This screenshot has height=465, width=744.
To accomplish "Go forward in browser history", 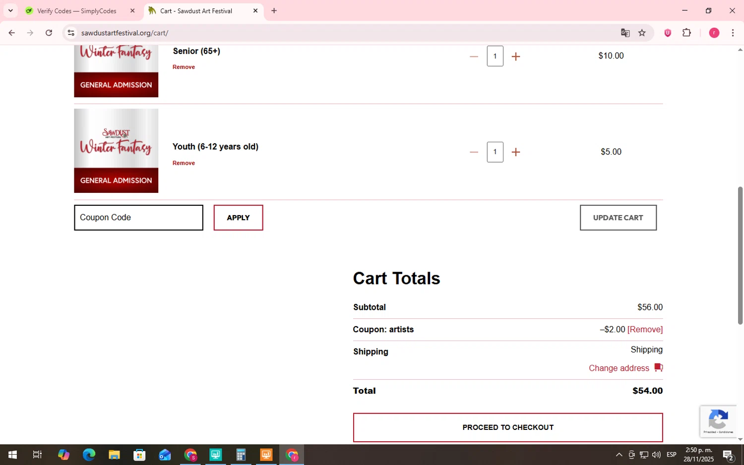I will (x=30, y=33).
